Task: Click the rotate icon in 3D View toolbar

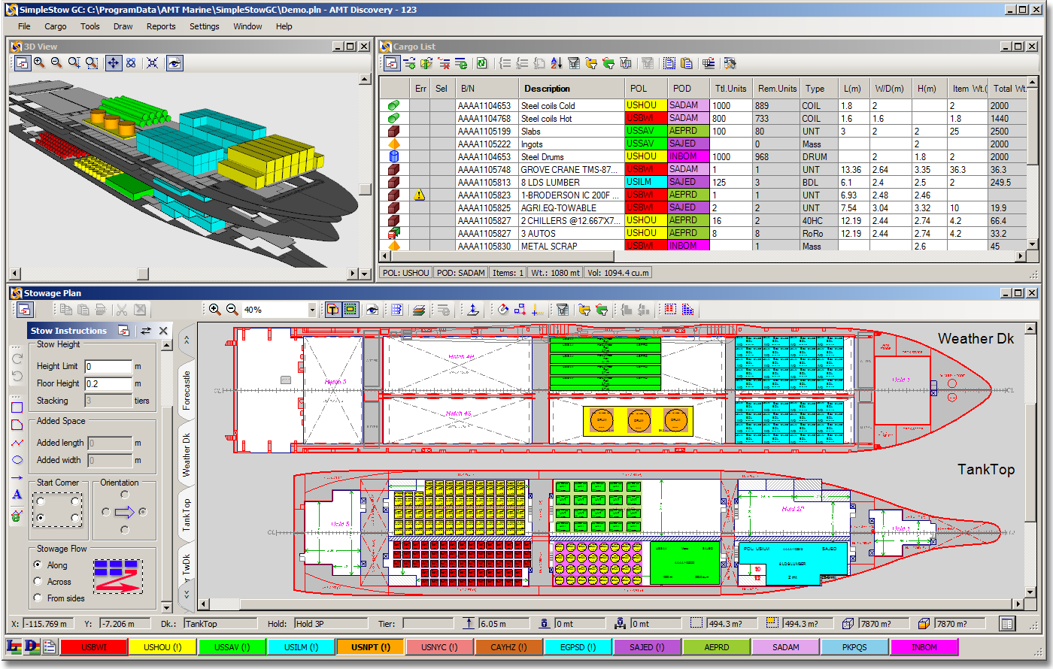Action: (131, 63)
